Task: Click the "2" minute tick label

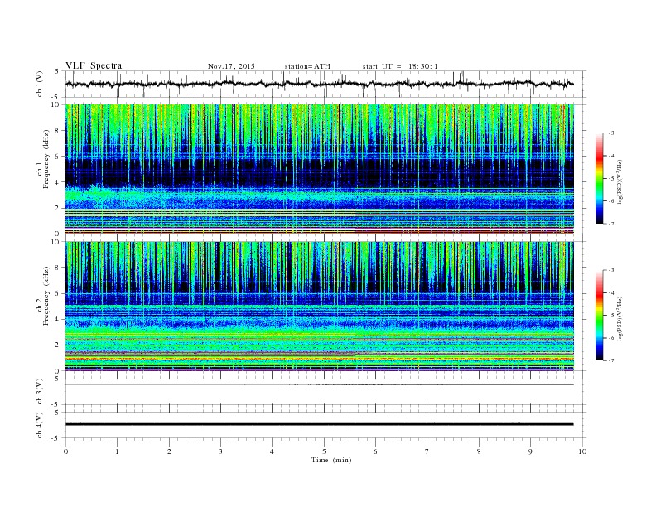Action: coord(169,451)
